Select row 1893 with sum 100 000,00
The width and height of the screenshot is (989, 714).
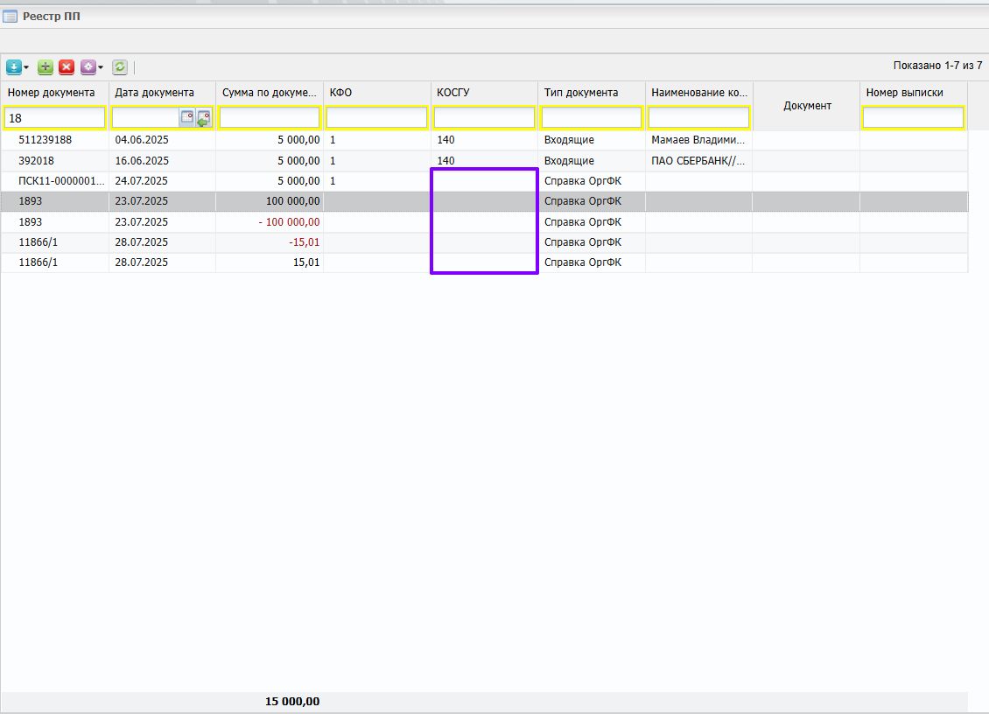[x=484, y=201]
